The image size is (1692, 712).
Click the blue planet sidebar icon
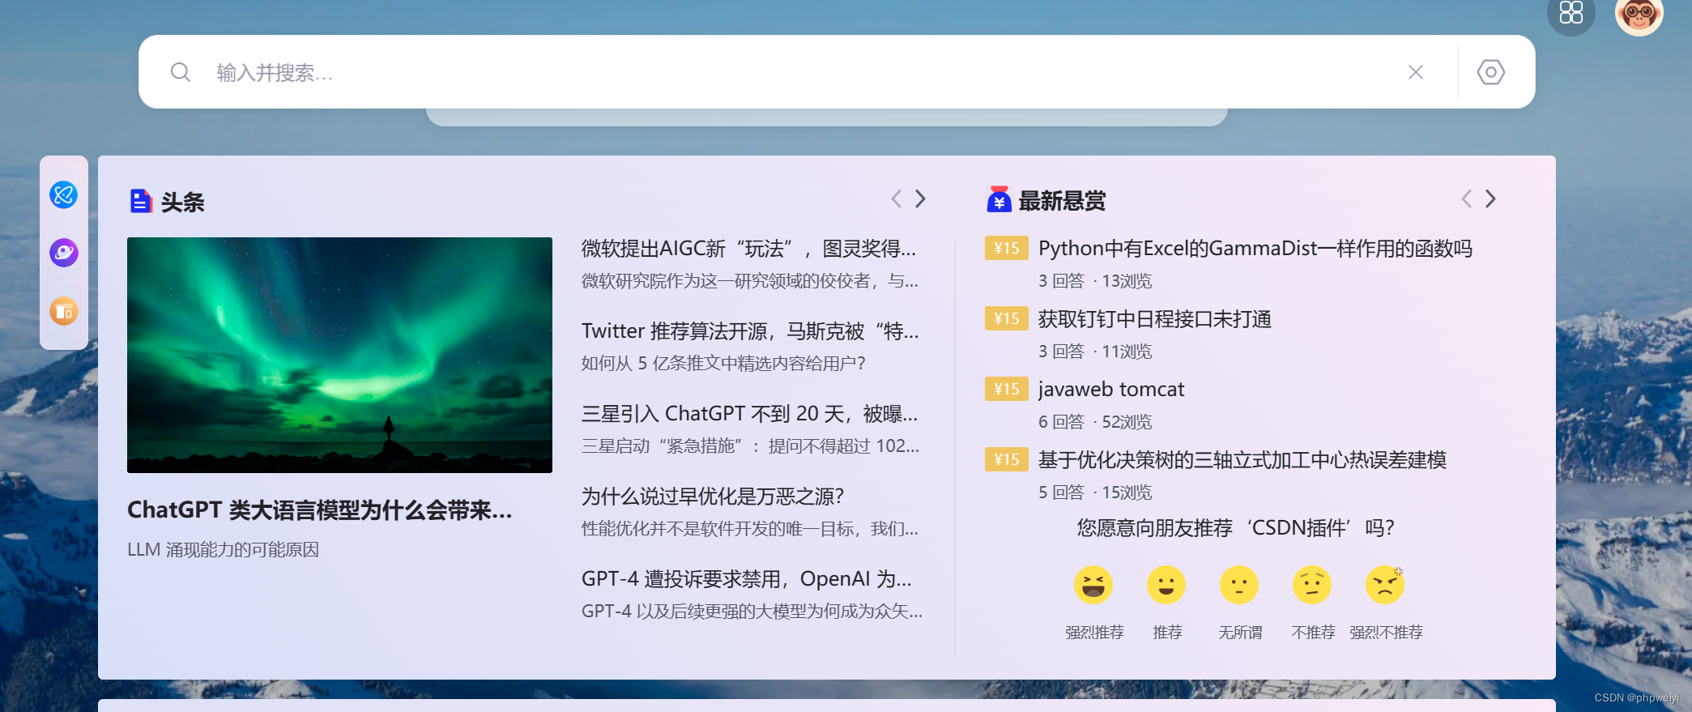point(64,194)
